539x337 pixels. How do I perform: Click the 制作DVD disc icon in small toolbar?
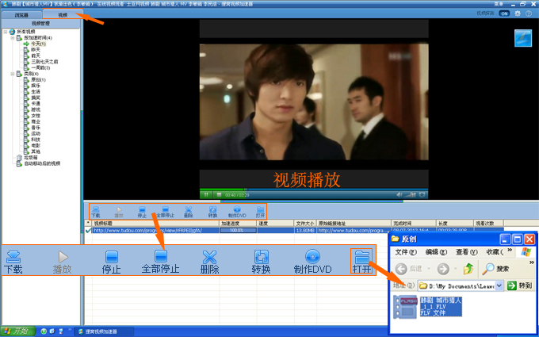point(237,210)
